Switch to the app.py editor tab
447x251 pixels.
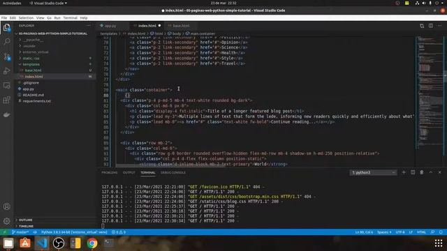pos(110,26)
